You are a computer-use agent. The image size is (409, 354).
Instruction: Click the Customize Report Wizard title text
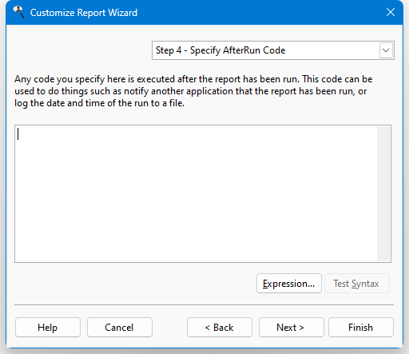click(x=84, y=13)
